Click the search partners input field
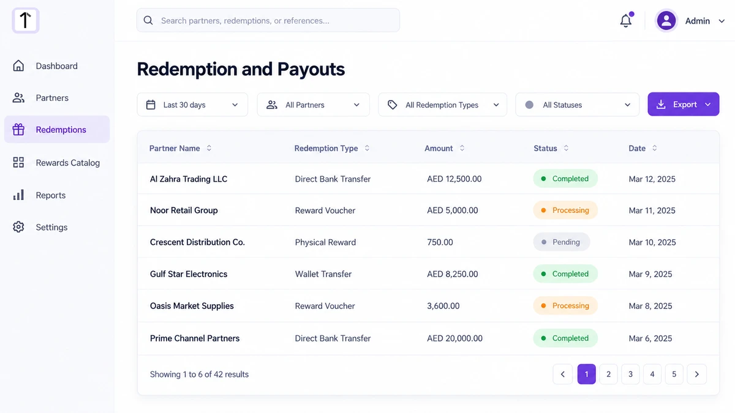The image size is (735, 413). [268, 20]
